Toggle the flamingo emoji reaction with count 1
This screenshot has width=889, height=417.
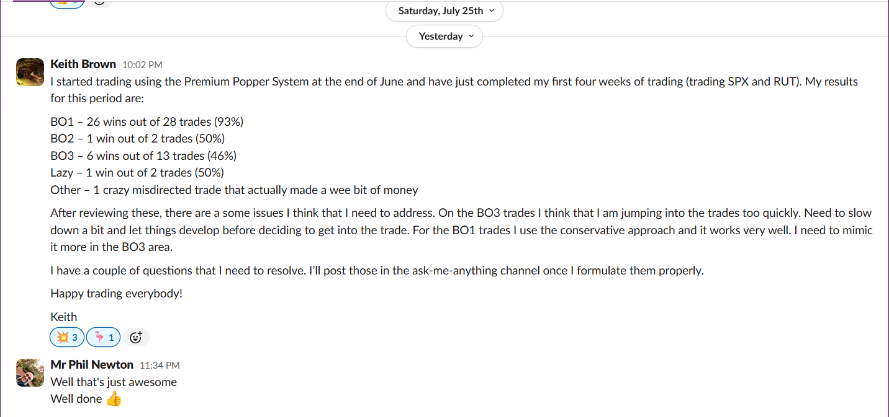(103, 338)
